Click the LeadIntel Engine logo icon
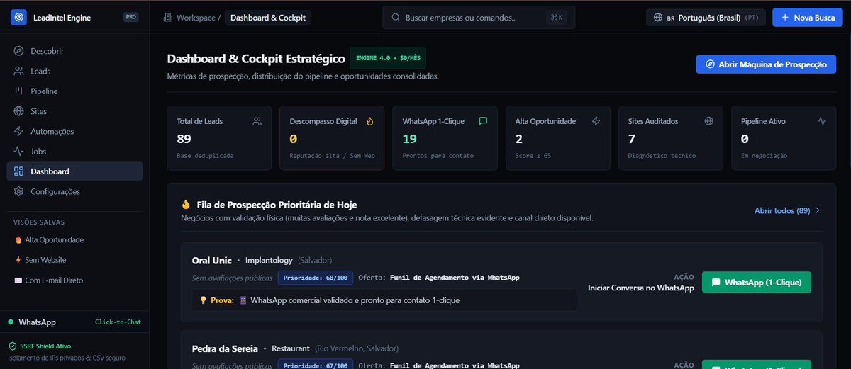Screen dimensions: 851x369 tap(18, 17)
